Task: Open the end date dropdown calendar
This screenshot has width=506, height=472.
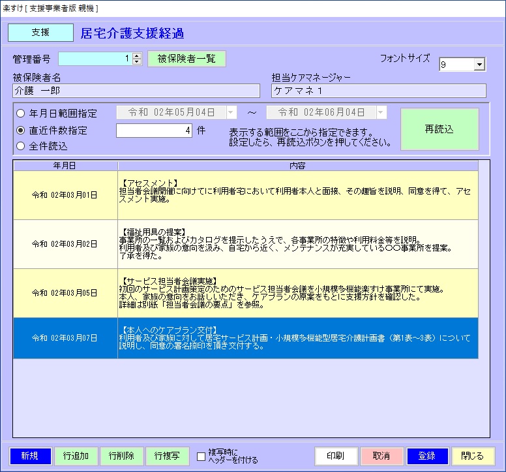Action: (x=380, y=112)
